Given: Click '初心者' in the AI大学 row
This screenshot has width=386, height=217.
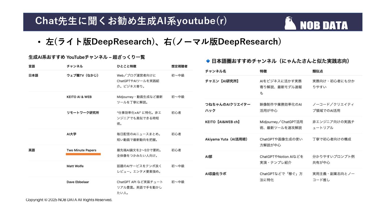Looking at the screenshot, I should pos(176,134).
